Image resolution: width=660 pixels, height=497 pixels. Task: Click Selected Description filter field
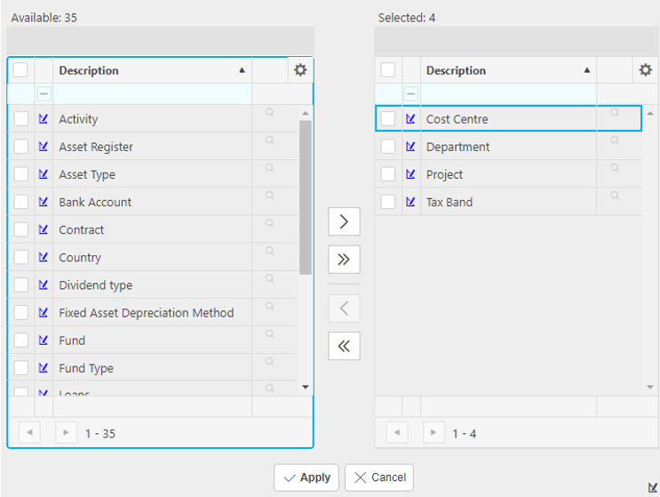pyautogui.click(x=508, y=93)
